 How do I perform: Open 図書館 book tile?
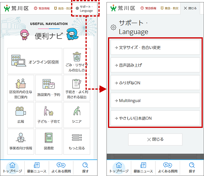click(49, 142)
